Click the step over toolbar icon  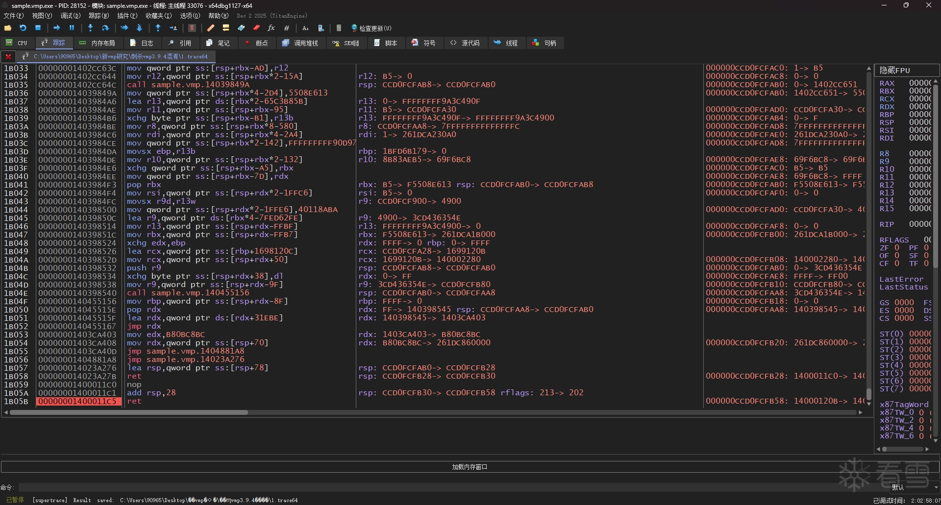coord(105,28)
